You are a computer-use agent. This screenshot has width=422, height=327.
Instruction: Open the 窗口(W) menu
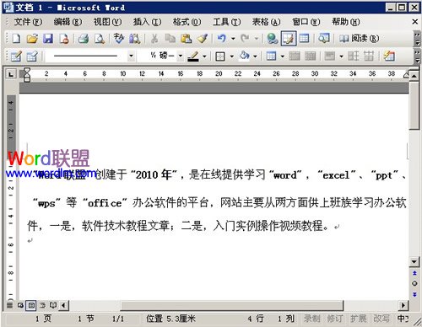[306, 22]
